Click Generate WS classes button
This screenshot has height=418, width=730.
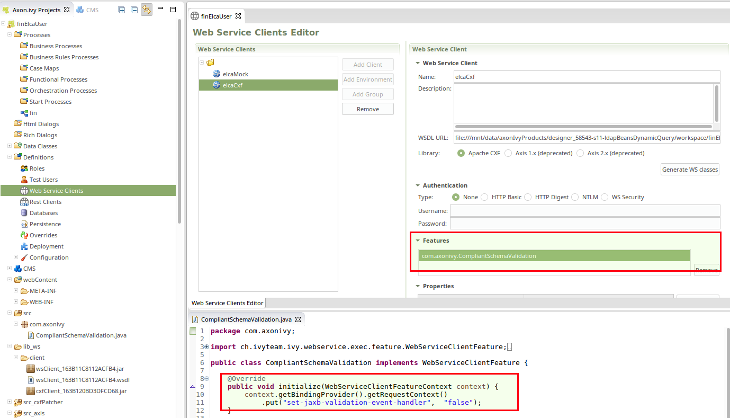coord(690,170)
